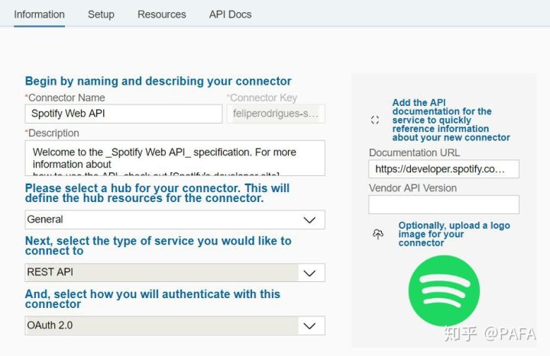Viewport: 550px width, 356px height.
Task: Expand the OAuth 2.0 authentication dropdown
Action: point(174,326)
